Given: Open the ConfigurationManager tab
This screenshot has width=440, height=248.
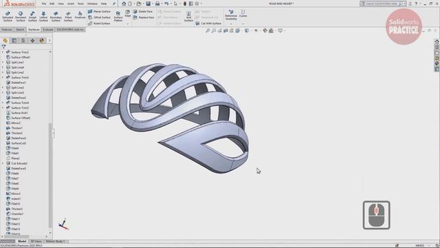Looking at the screenshot, I should point(23,41).
